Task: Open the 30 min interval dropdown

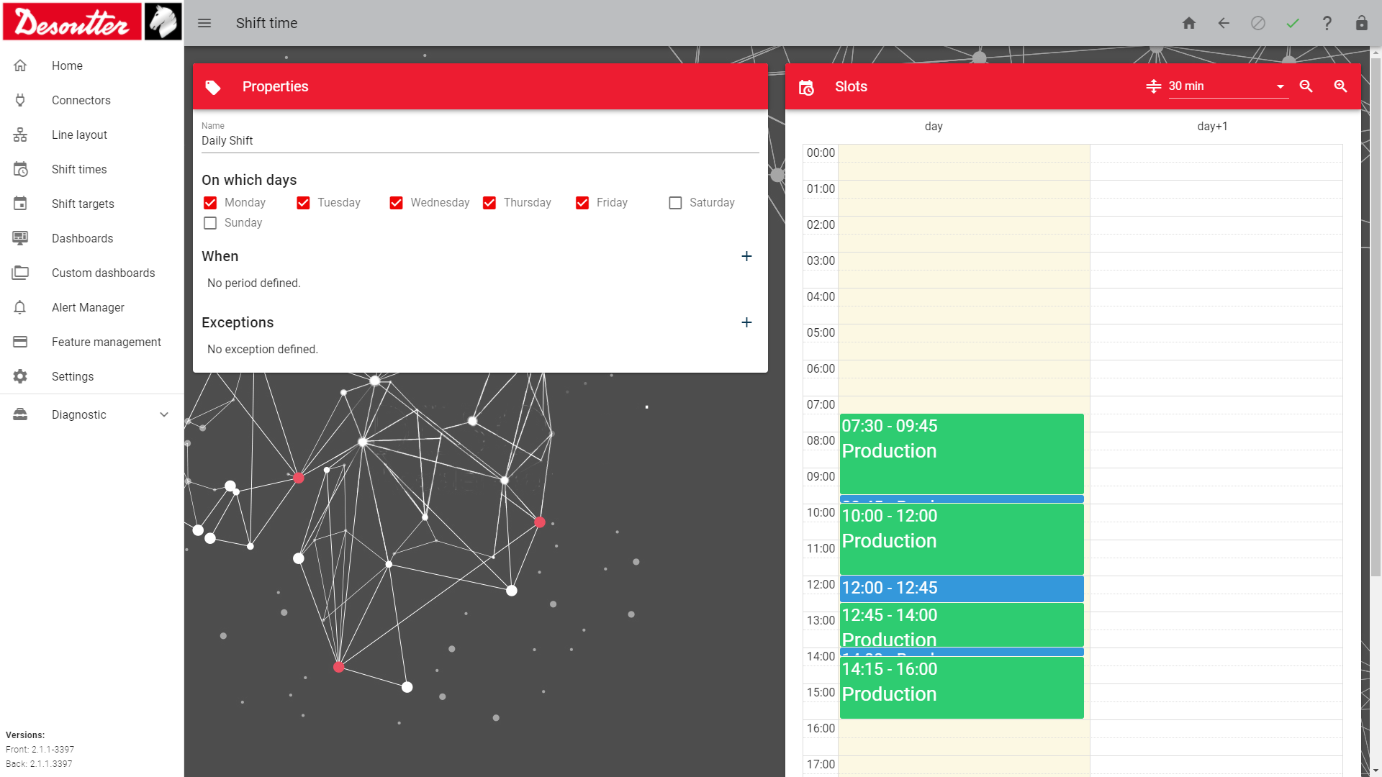Action: pyautogui.click(x=1227, y=86)
